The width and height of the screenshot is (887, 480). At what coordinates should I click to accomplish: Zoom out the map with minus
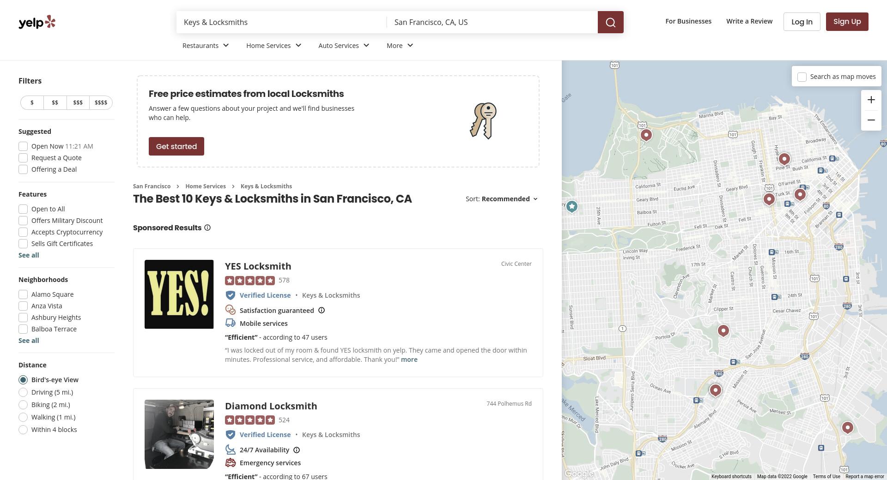(871, 120)
